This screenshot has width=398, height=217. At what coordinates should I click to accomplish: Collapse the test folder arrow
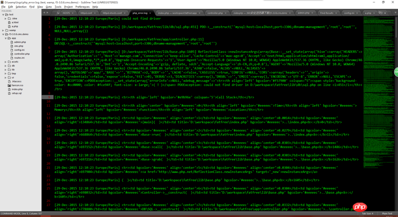point(3,15)
